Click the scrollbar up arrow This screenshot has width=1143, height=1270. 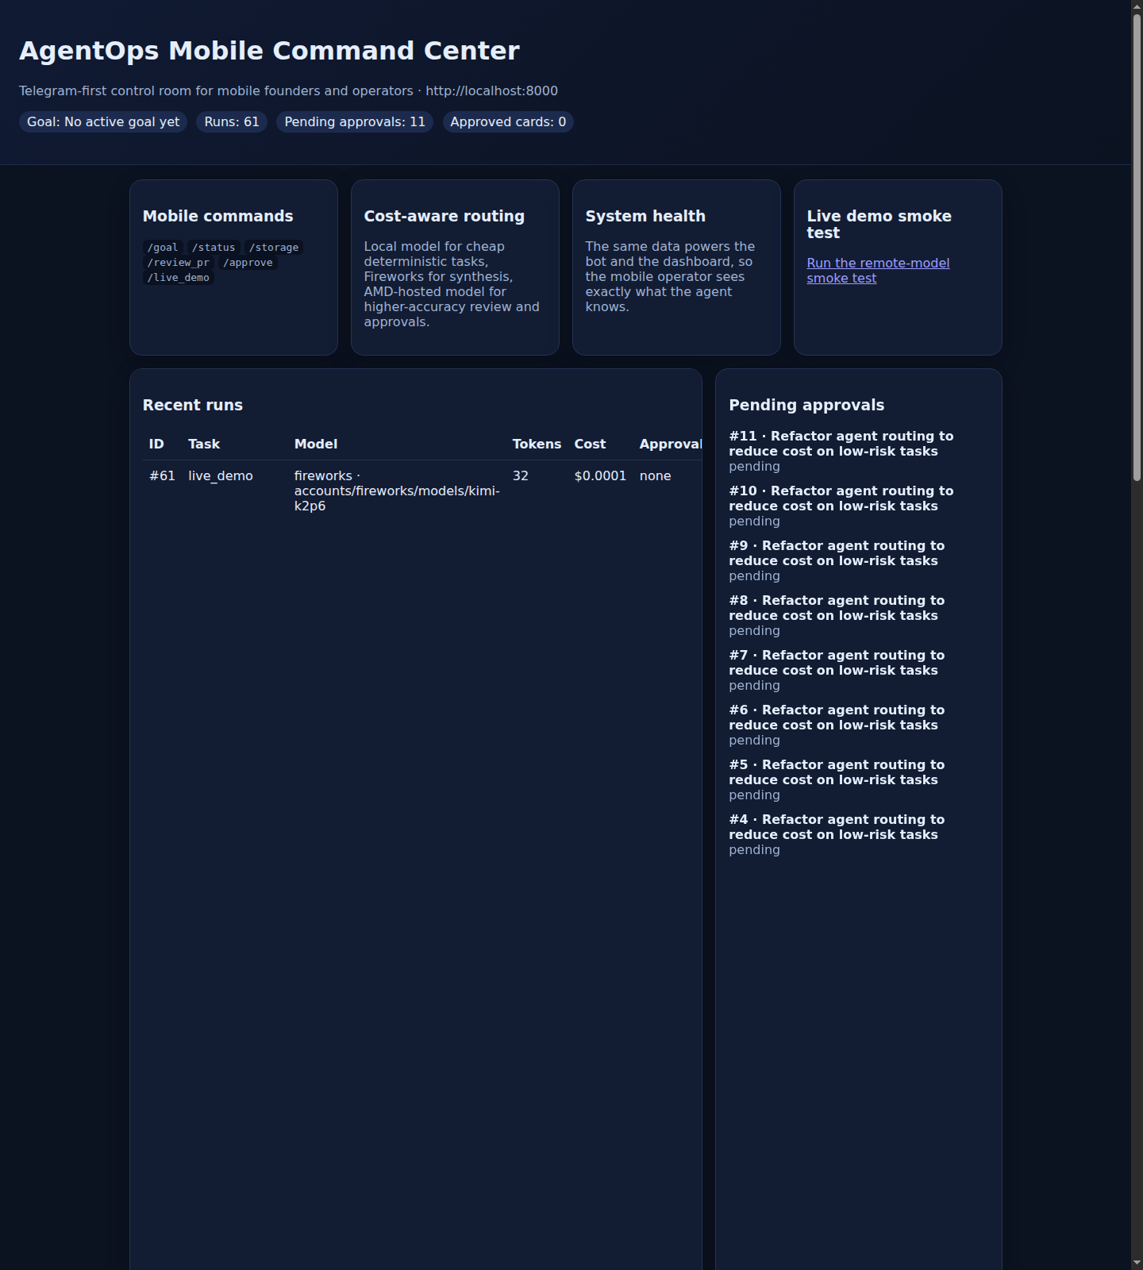click(1137, 6)
